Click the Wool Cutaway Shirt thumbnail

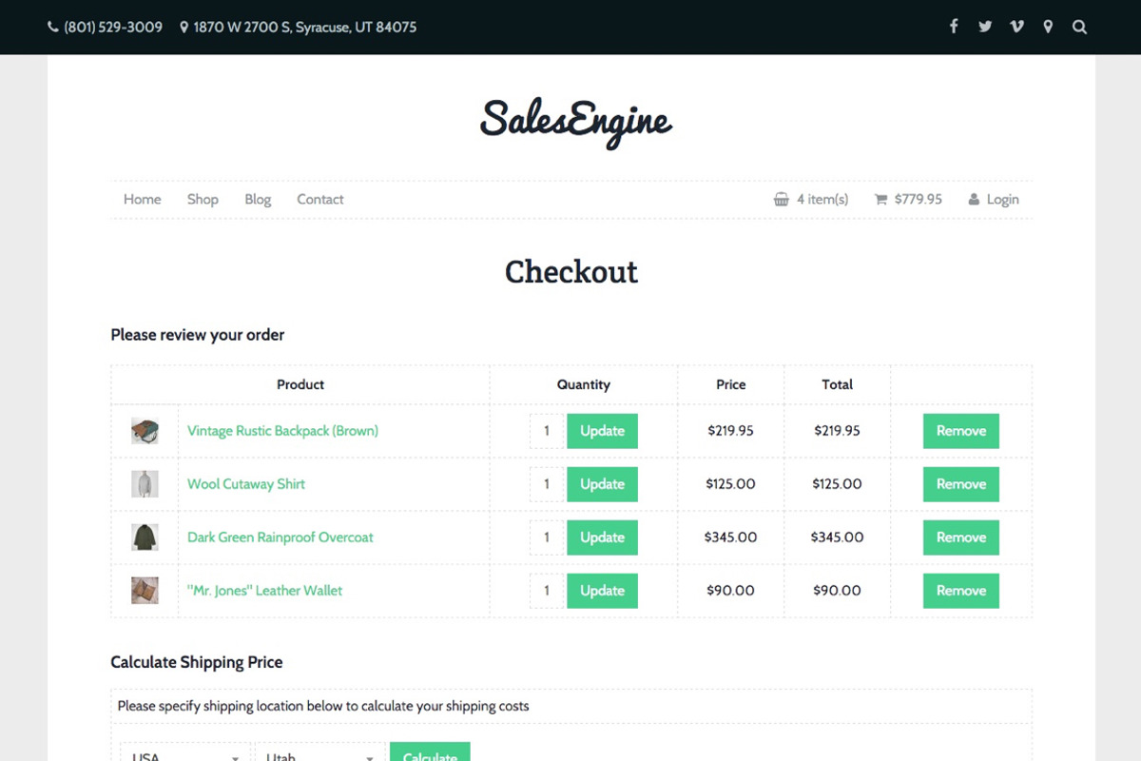pos(145,484)
